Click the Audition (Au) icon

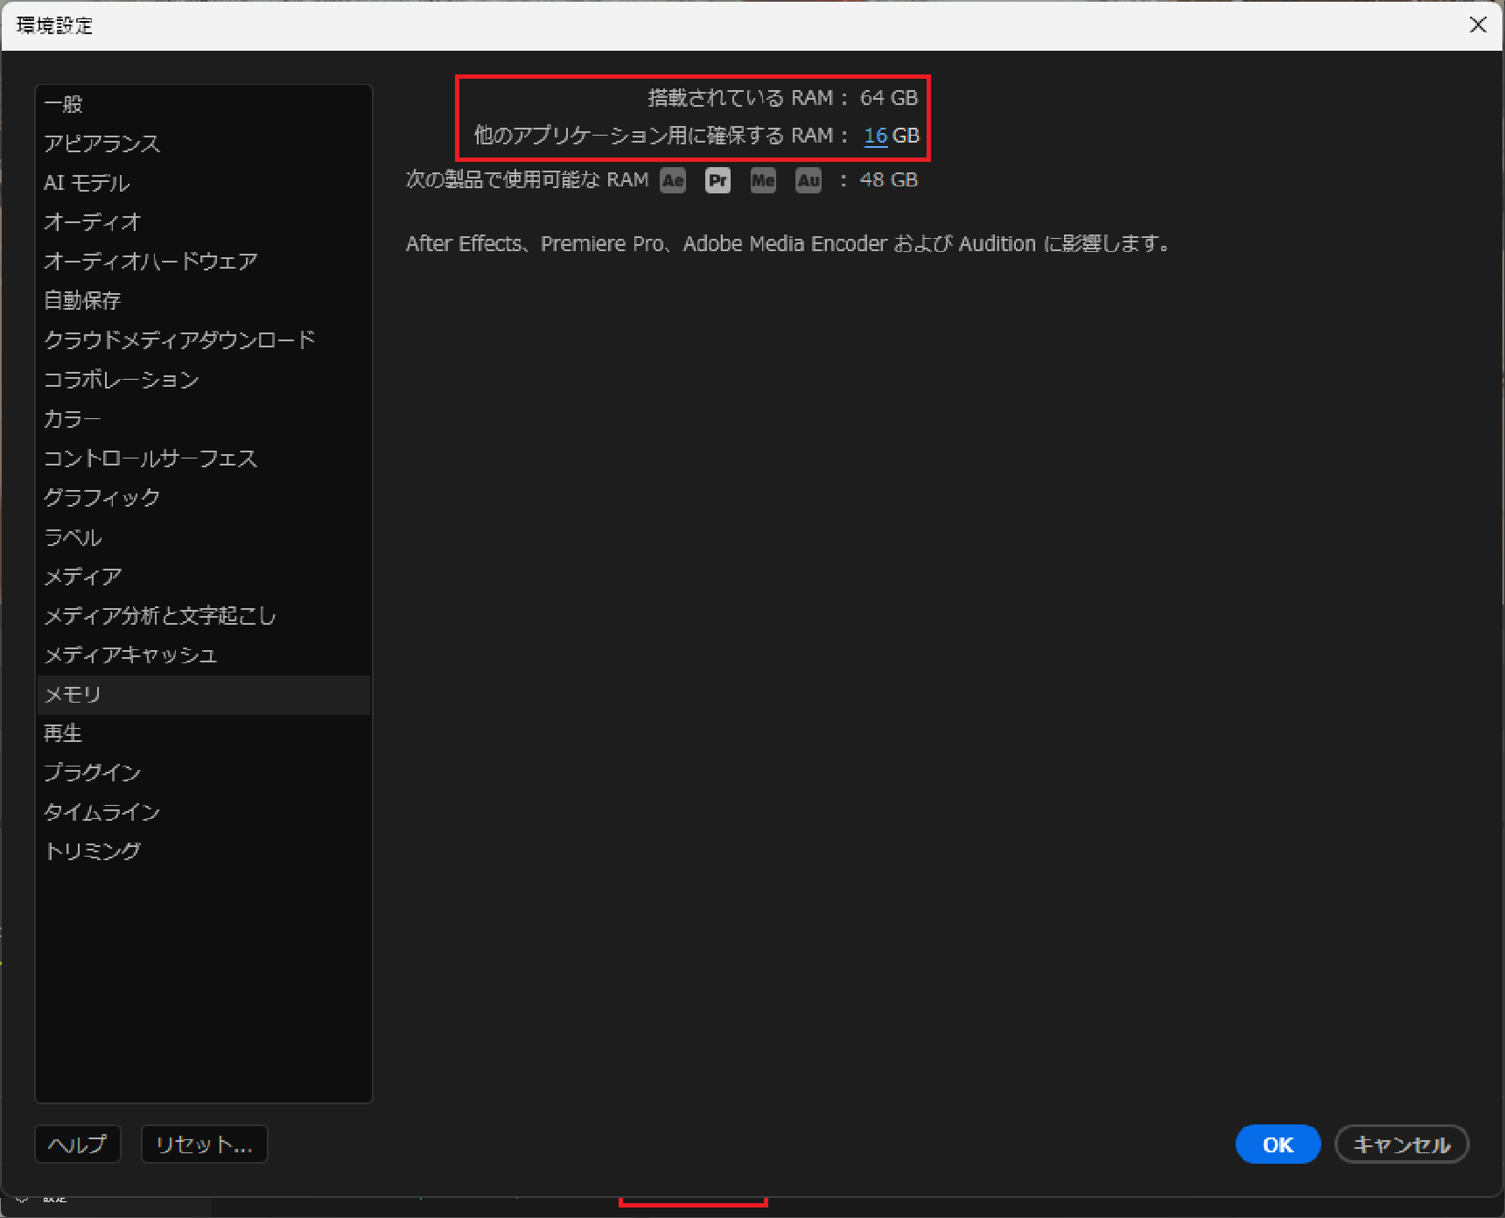pos(808,180)
